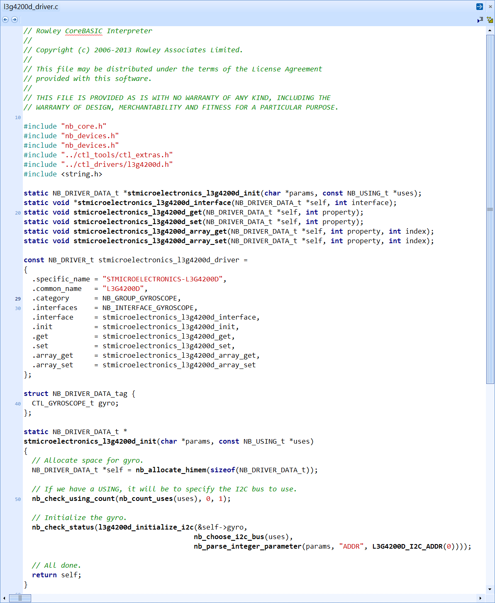Click the "WARRANTY OF DESIGN, MERCHANTABILITY" comment line
This screenshot has width=495, height=603.
coord(181,107)
